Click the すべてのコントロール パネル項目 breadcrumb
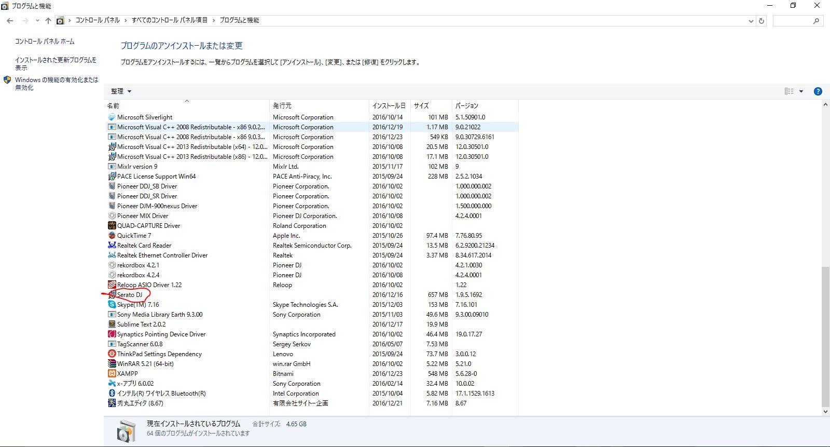The width and height of the screenshot is (830, 447). click(x=170, y=20)
